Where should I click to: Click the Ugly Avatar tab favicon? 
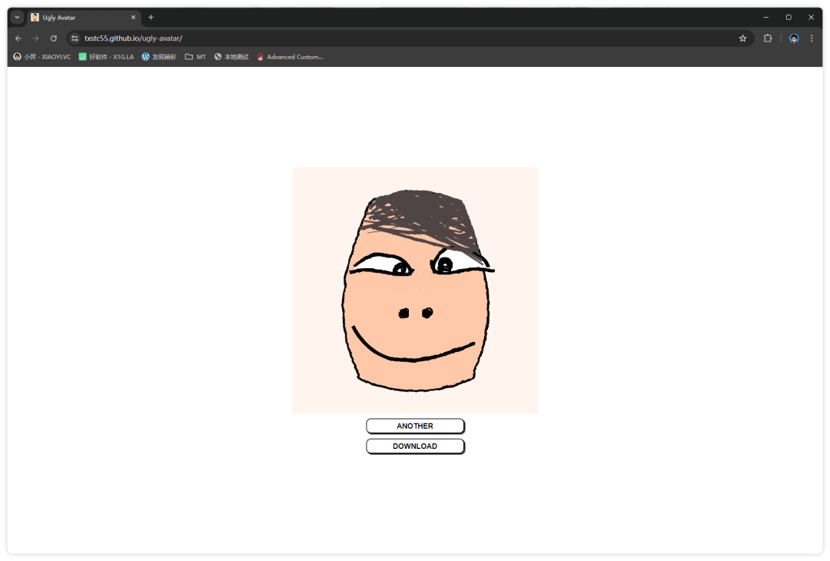[x=35, y=18]
